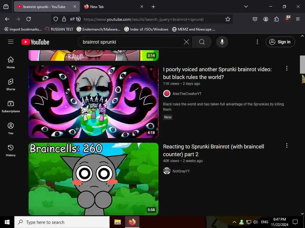The width and height of the screenshot is (305, 228).
Task: Open the AlexTheCreatorYT channel avatar
Action: 167,94
